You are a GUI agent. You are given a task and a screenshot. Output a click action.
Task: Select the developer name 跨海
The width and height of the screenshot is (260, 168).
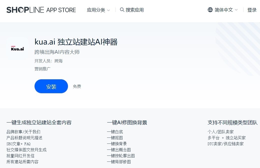[58, 61]
